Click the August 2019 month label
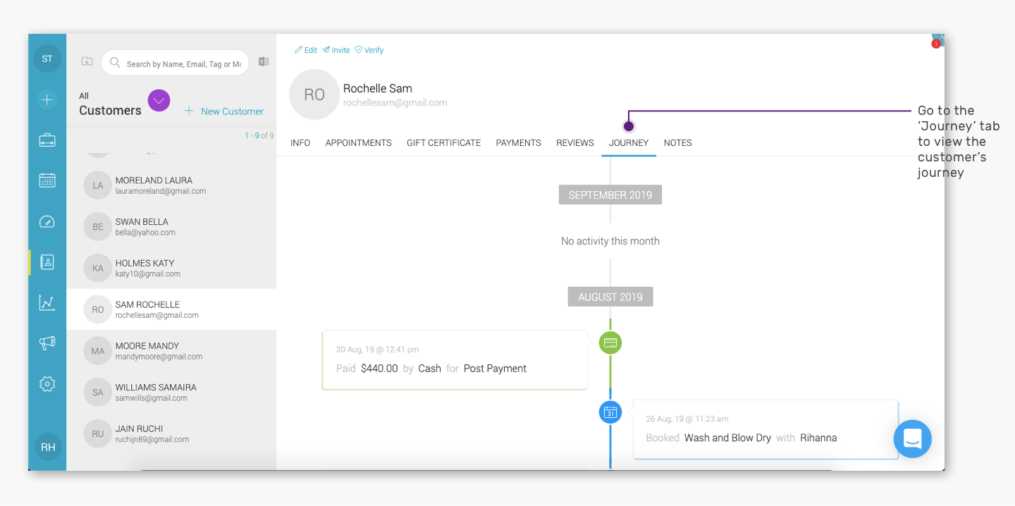 pyautogui.click(x=610, y=297)
